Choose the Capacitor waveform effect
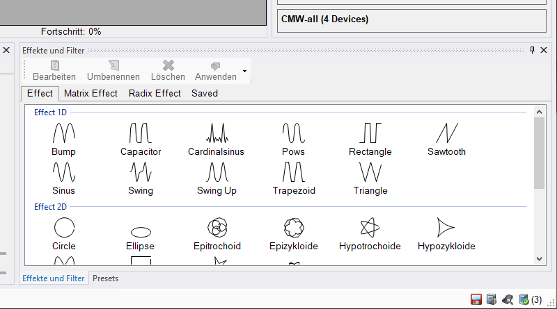The width and height of the screenshot is (557, 309). [140, 133]
